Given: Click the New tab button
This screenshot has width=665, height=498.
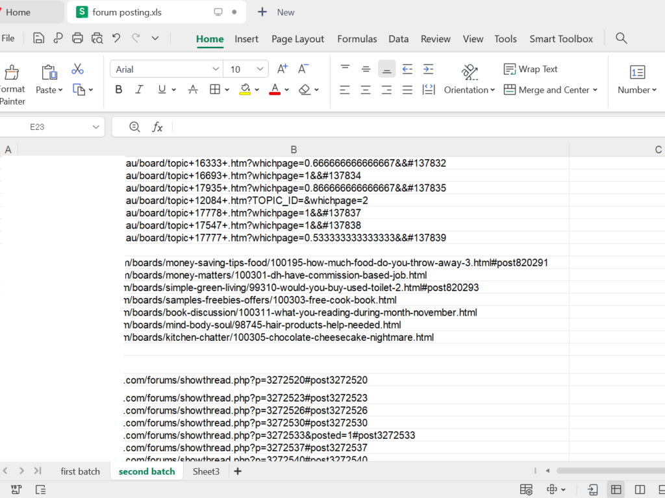Looking at the screenshot, I should 276,12.
